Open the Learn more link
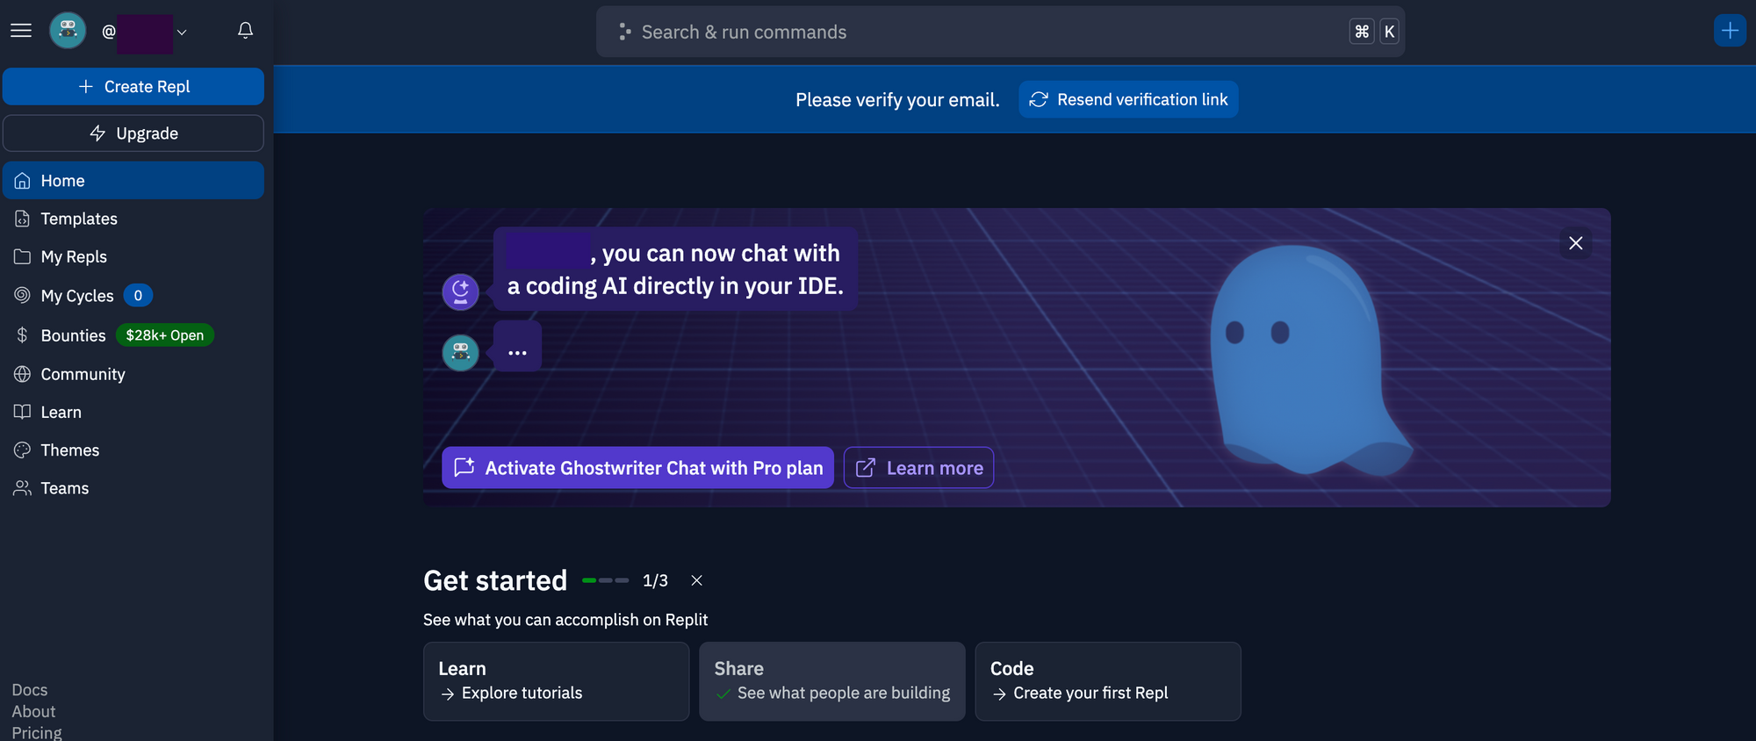The height and width of the screenshot is (741, 1756). 918,468
